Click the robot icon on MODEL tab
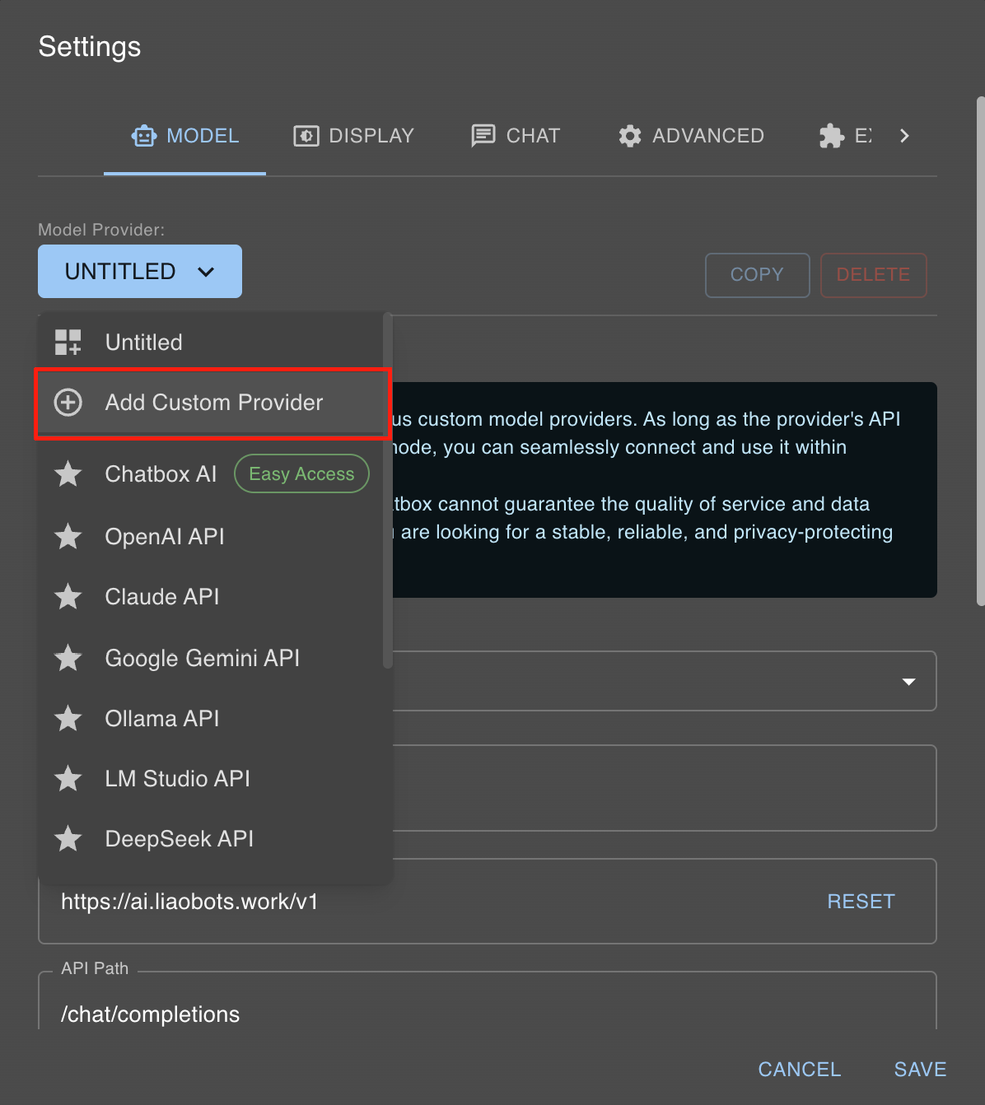Image resolution: width=985 pixels, height=1105 pixels. pyautogui.click(x=144, y=136)
